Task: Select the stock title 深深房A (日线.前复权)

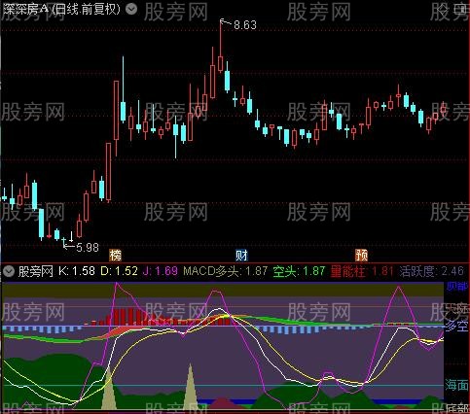Action: [61, 9]
